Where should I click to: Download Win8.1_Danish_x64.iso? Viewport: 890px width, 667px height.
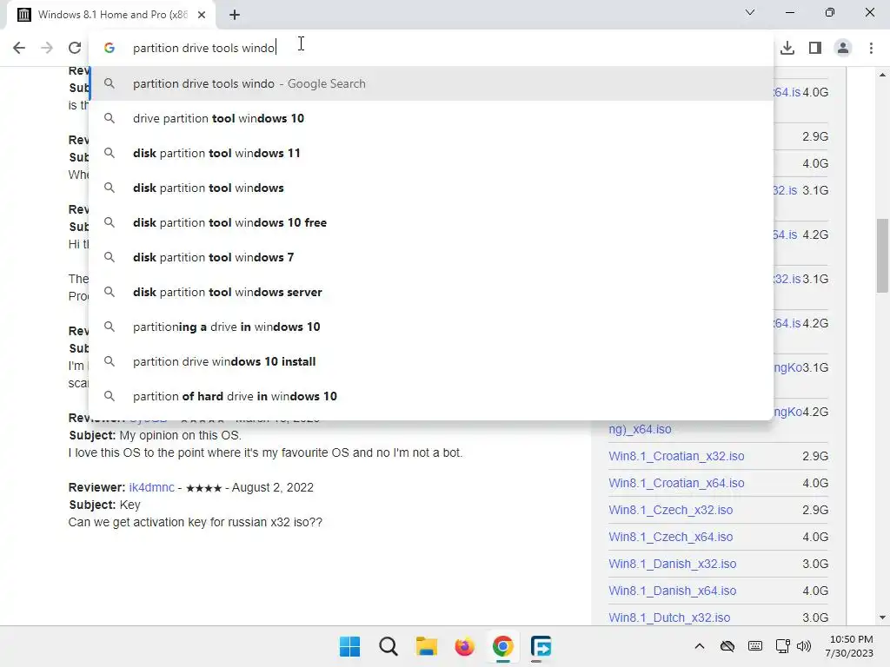click(672, 591)
